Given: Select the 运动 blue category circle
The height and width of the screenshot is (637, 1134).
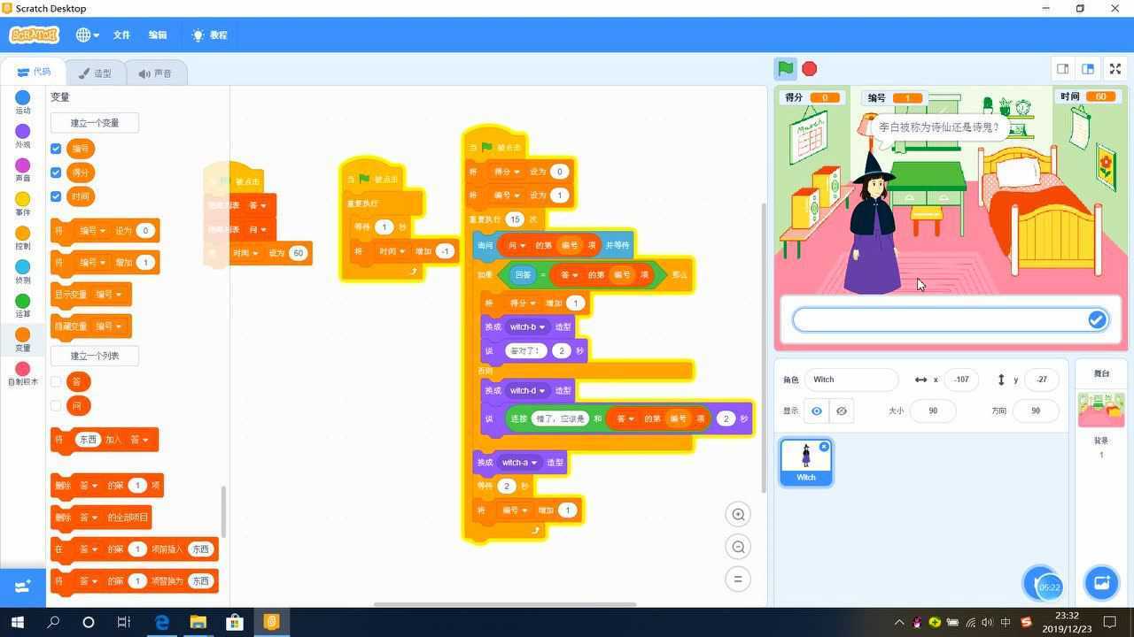Looking at the screenshot, I should 23,98.
